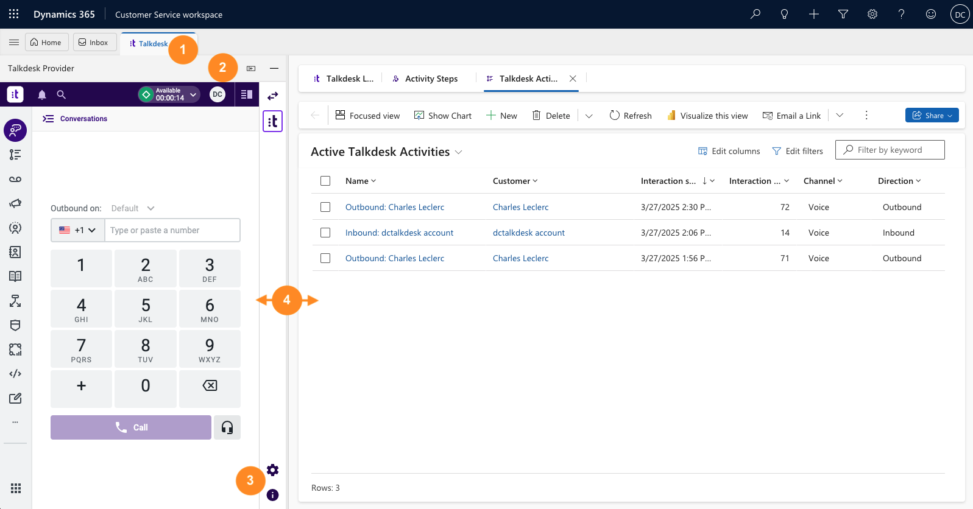Toggle Talkdesk side panel layout icon
The image size is (973, 509).
247,94
